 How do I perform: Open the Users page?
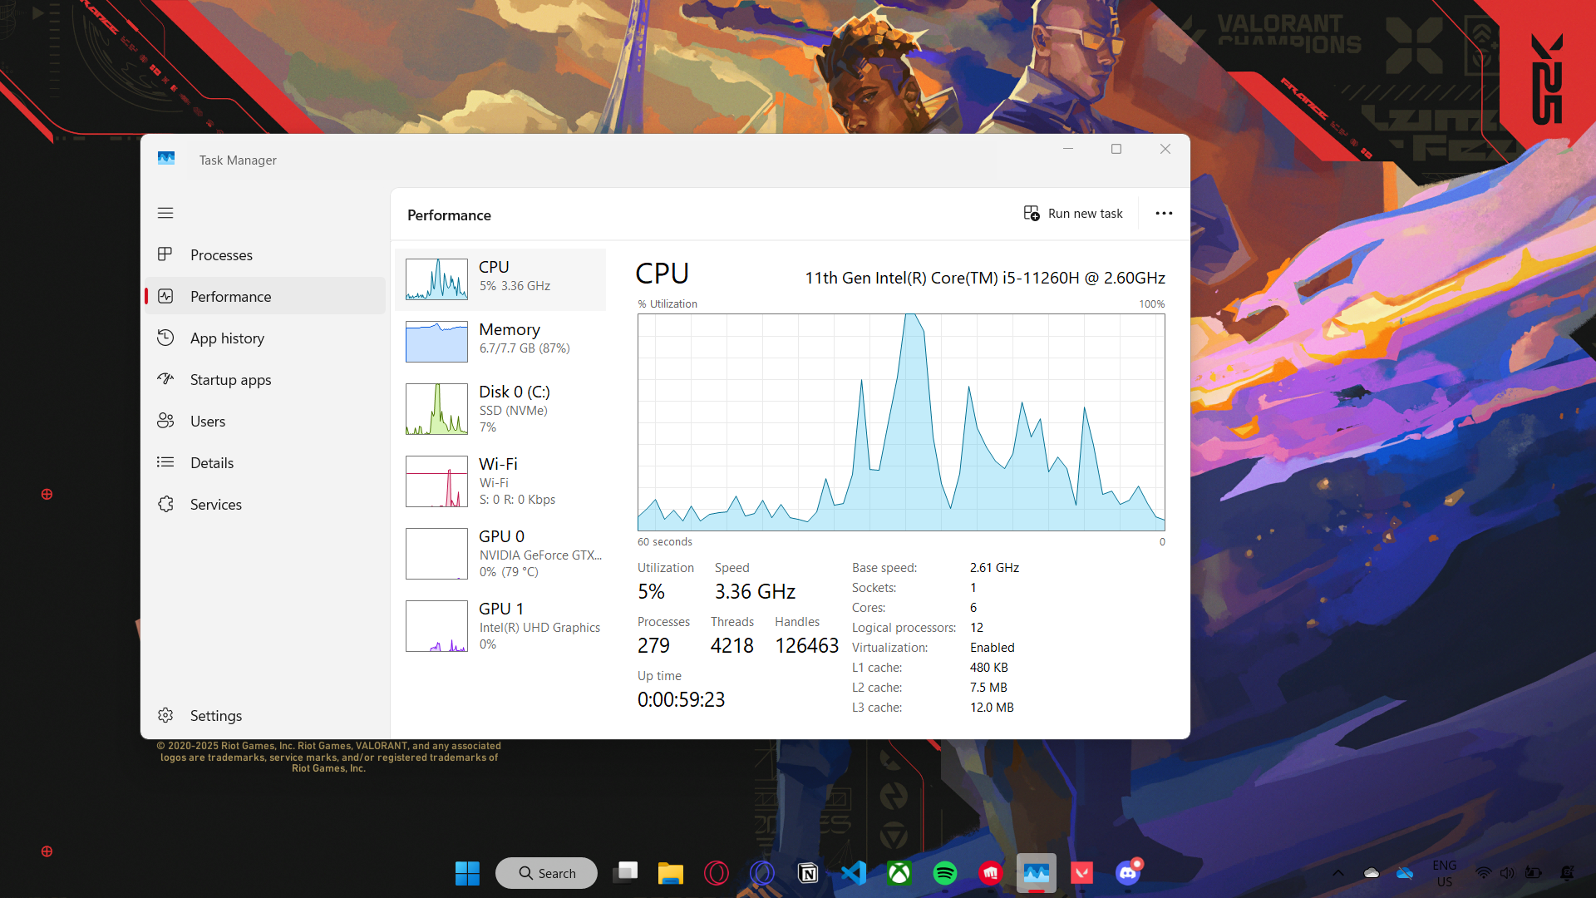(x=207, y=422)
